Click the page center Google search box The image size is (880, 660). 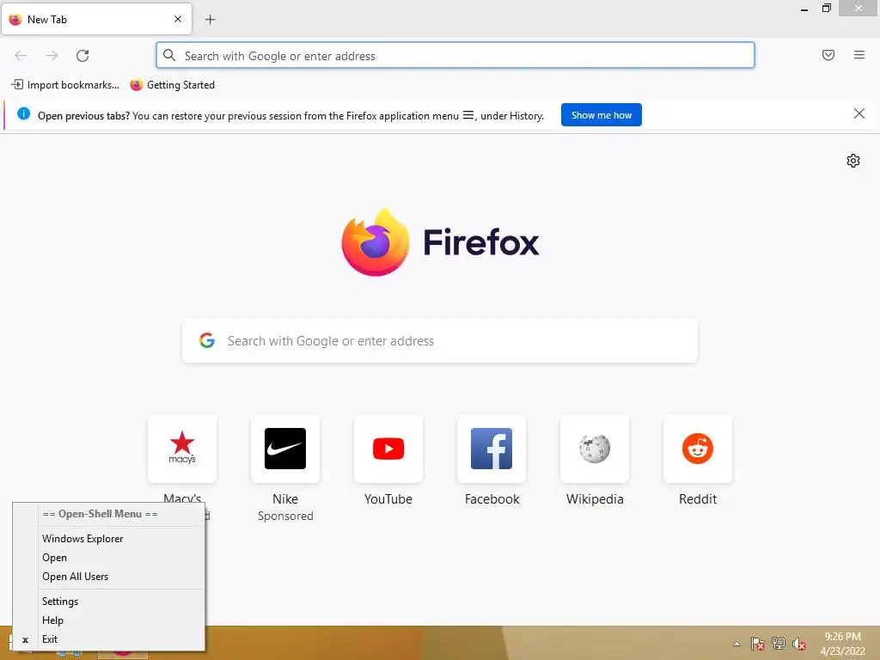coord(440,340)
